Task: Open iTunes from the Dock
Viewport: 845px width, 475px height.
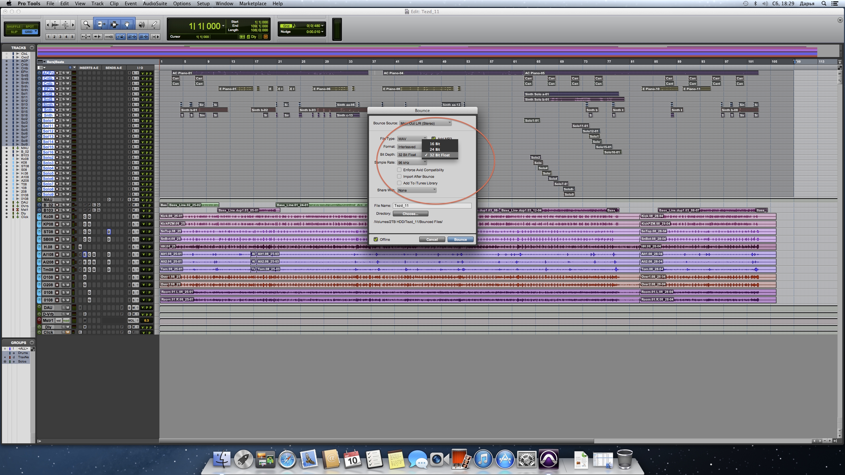Action: [483, 459]
